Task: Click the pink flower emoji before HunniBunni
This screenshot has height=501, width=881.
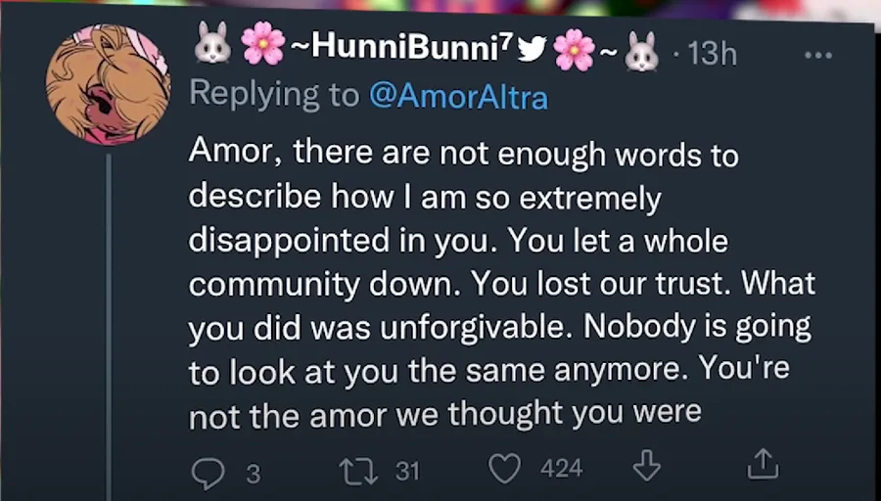Action: (x=261, y=45)
